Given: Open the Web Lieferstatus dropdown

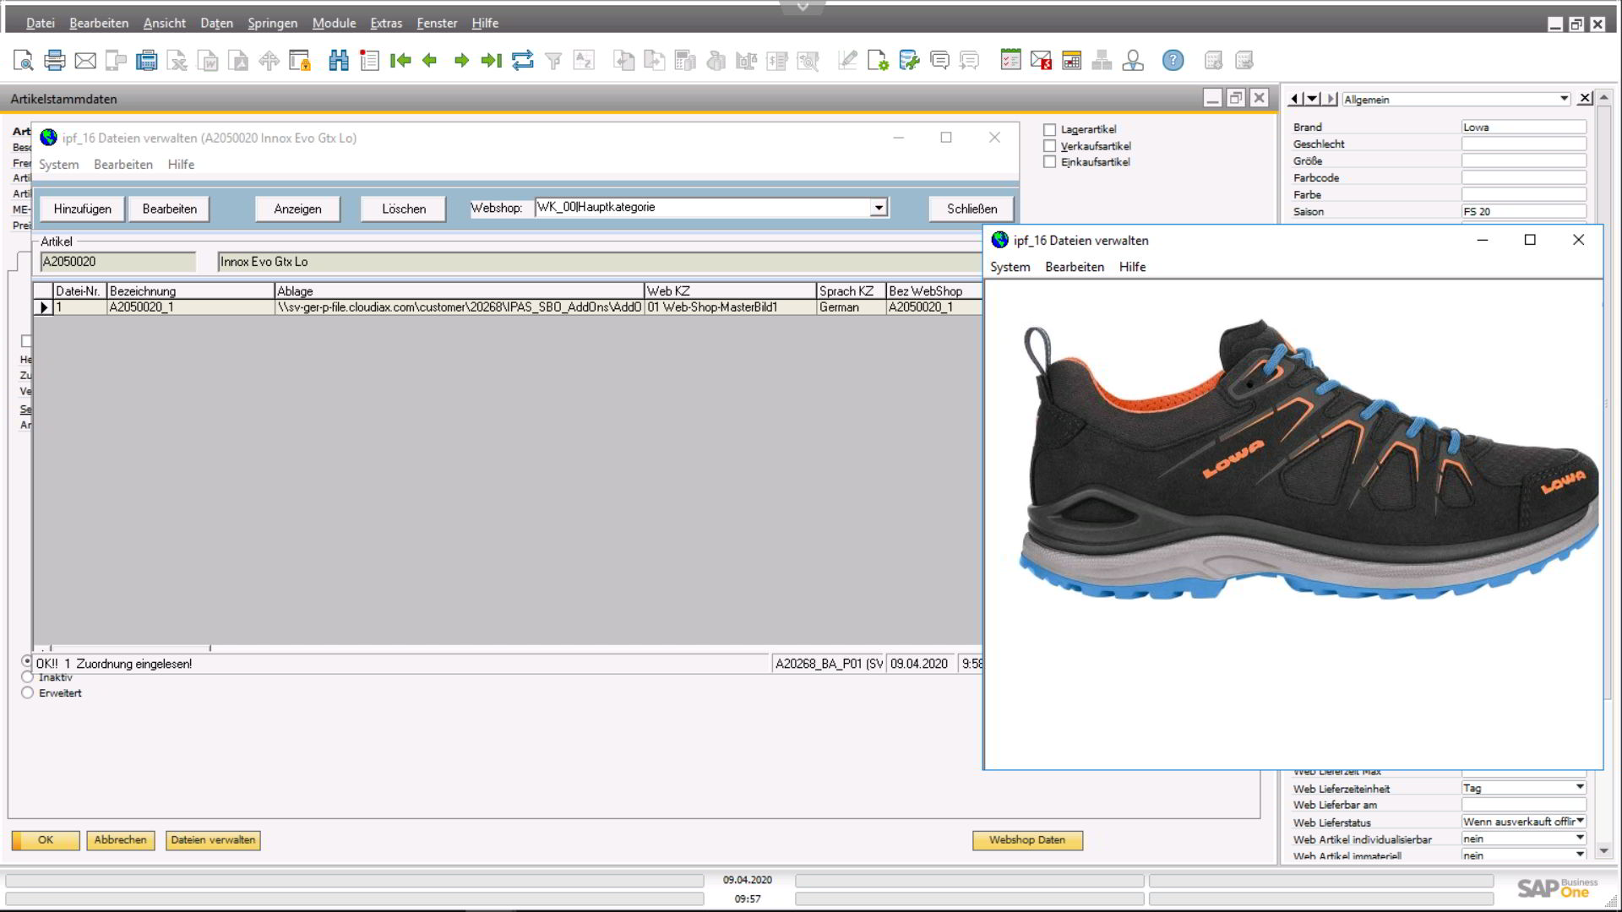Looking at the screenshot, I should coord(1579,821).
